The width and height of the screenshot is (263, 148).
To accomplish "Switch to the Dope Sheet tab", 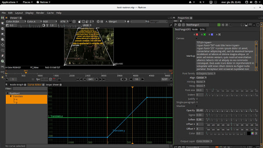I will [52, 85].
